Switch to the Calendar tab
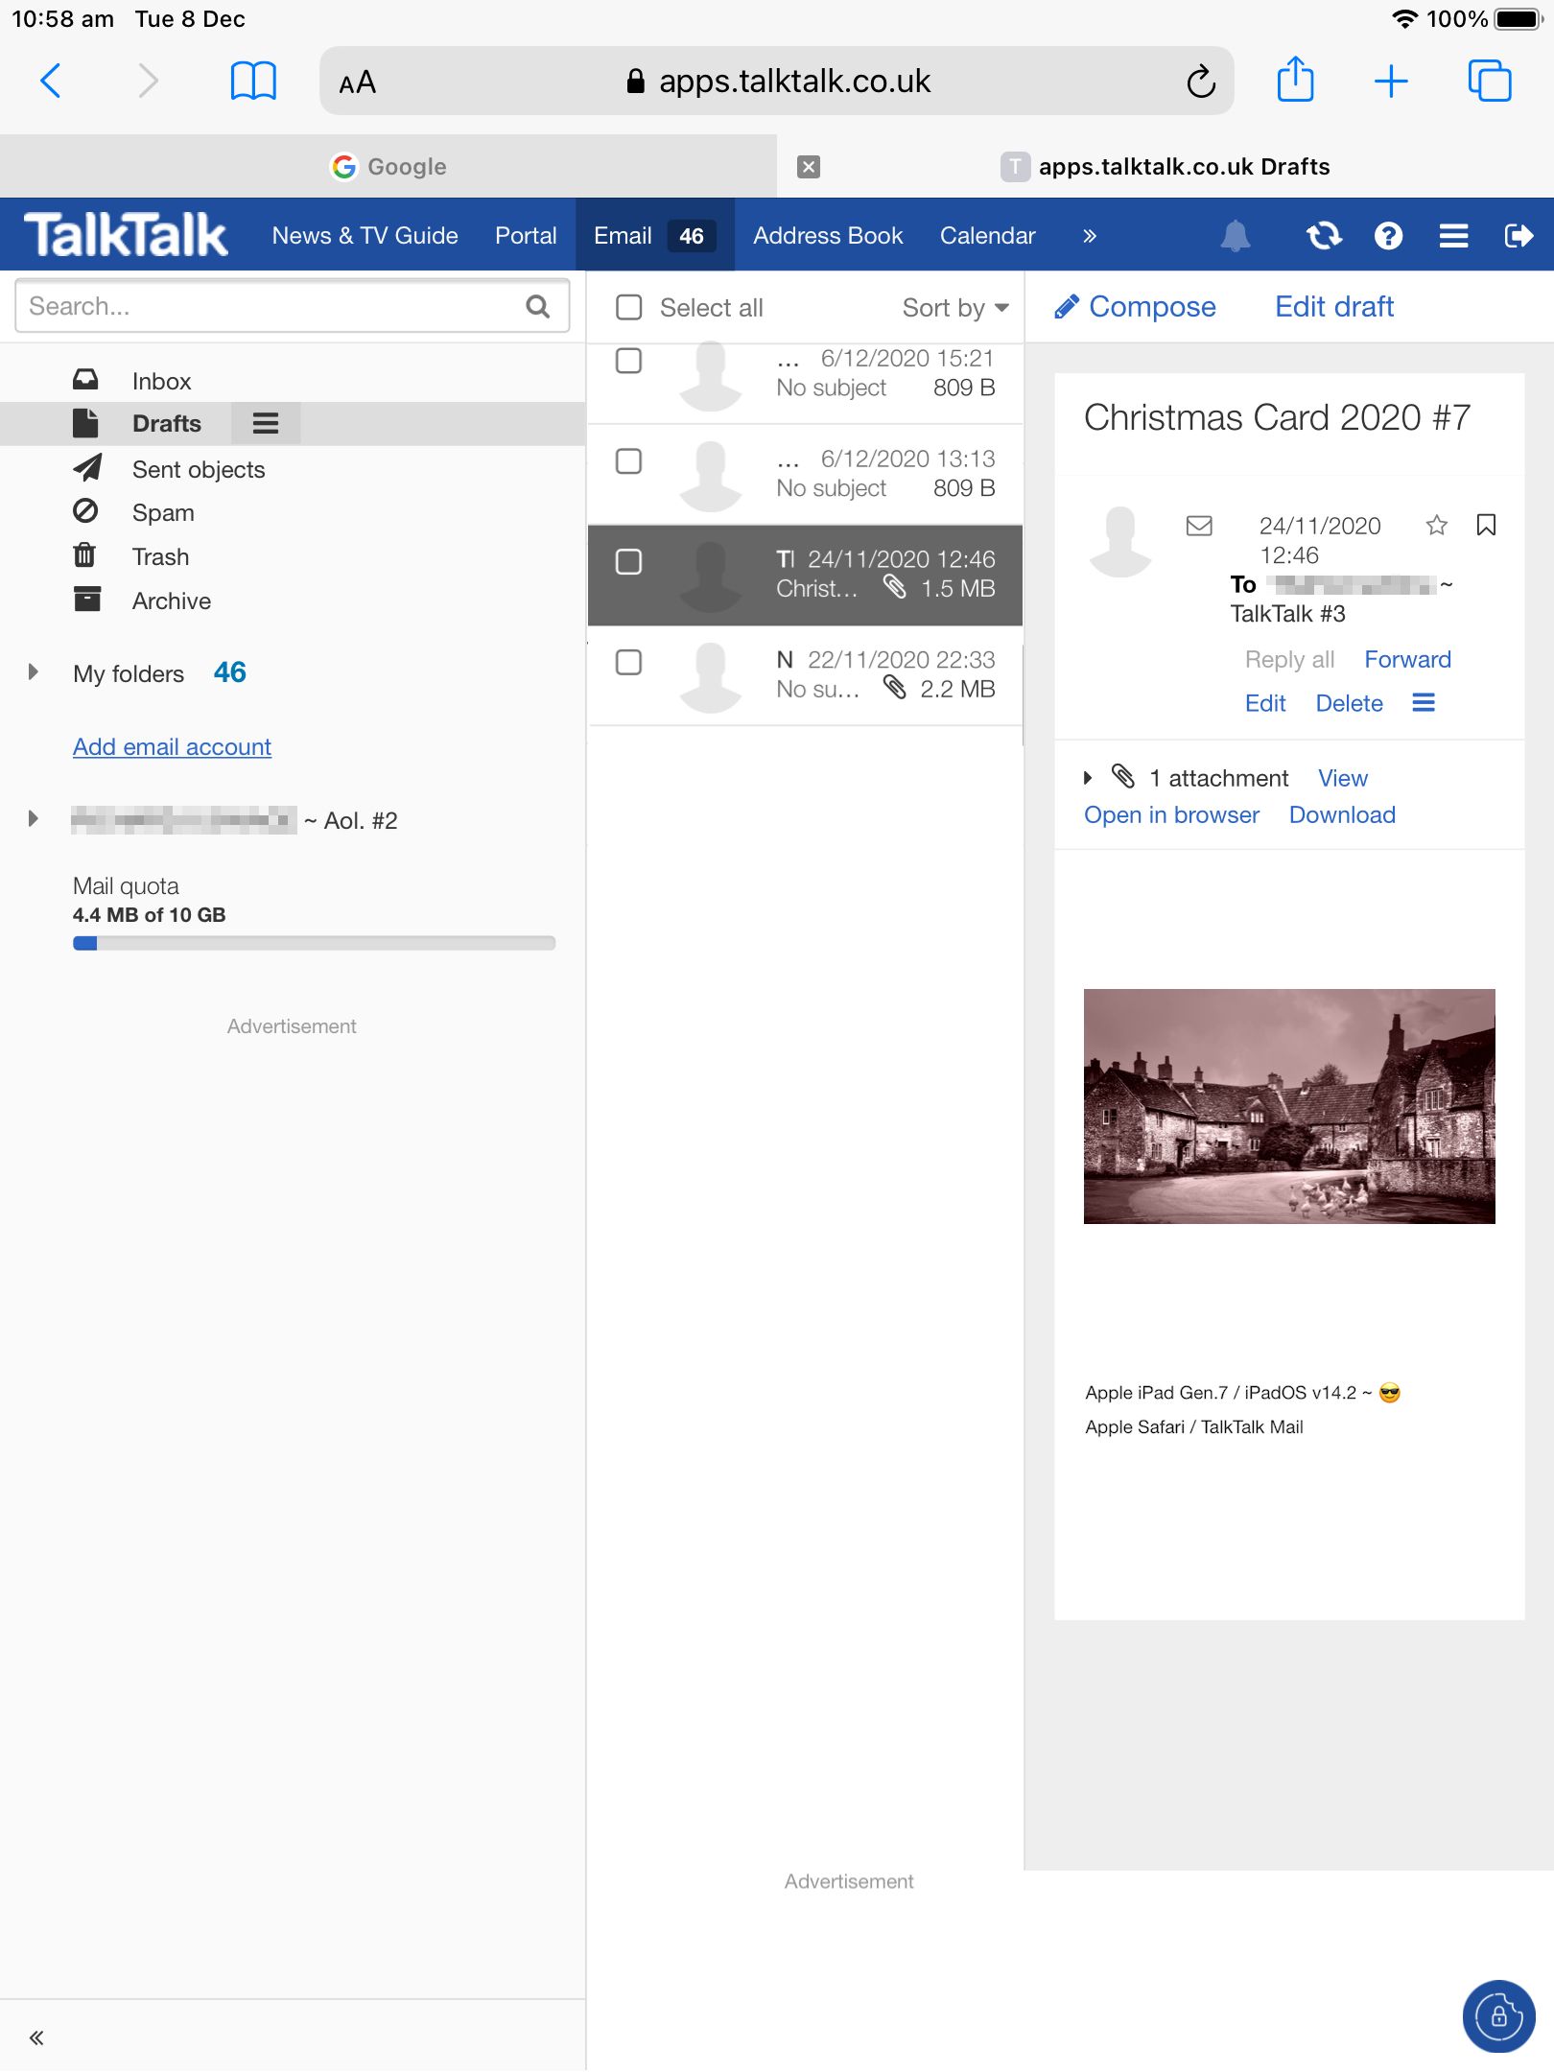 point(987,236)
